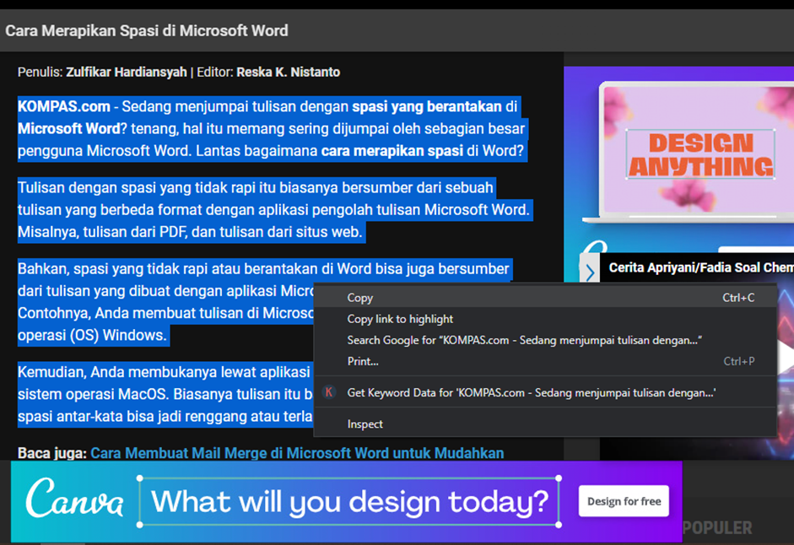794x545 pixels.
Task: Click editor name Reska K. Nistanto
Action: click(x=288, y=72)
